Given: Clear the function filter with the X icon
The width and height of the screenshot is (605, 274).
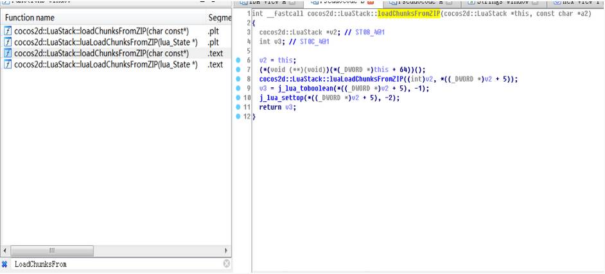Looking at the screenshot, I should pyautogui.click(x=227, y=264).
